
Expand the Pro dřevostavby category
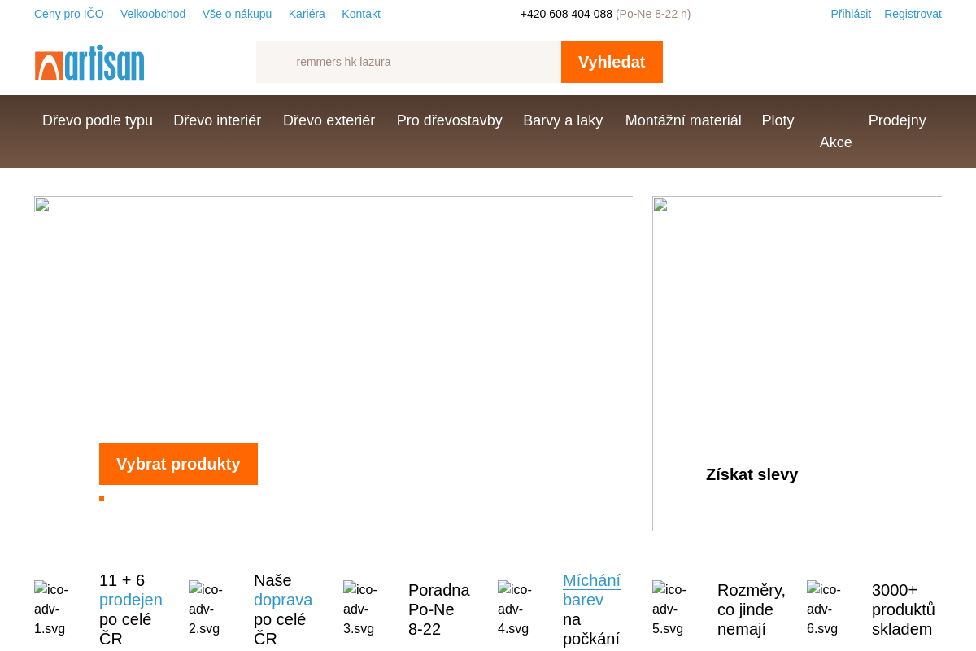tap(449, 120)
